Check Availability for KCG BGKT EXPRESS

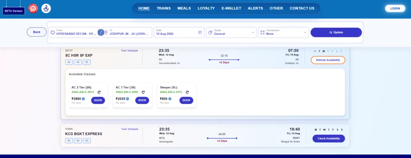329,139
